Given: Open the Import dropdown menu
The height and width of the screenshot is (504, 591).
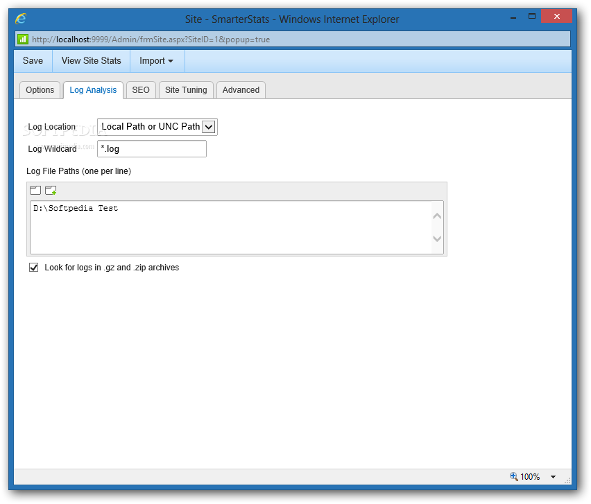Looking at the screenshot, I should tap(156, 60).
